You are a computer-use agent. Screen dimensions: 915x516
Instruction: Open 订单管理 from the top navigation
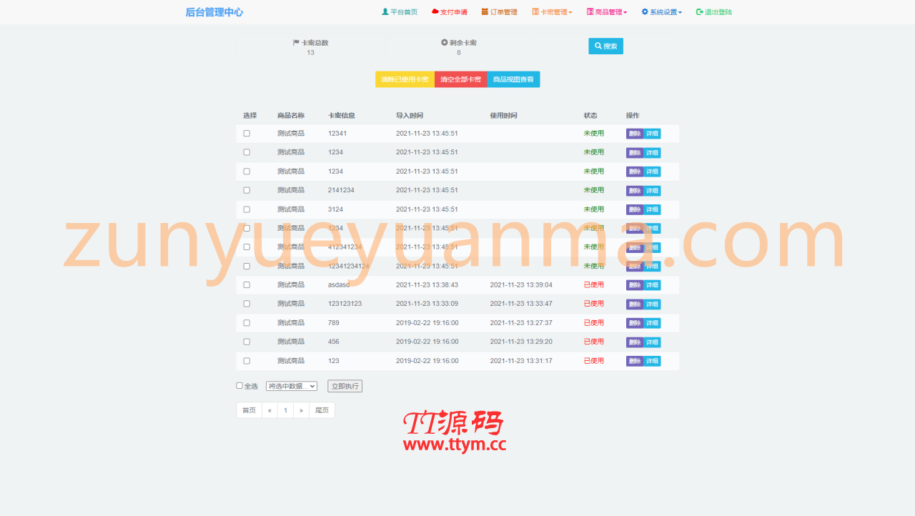pos(499,12)
